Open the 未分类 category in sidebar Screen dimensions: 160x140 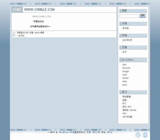tap(125, 28)
